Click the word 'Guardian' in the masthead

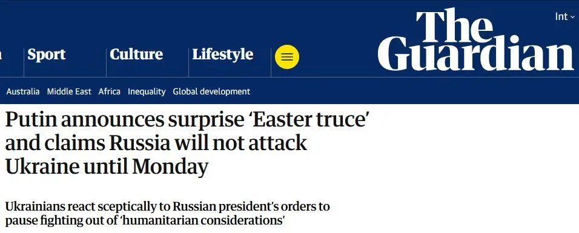(475, 54)
